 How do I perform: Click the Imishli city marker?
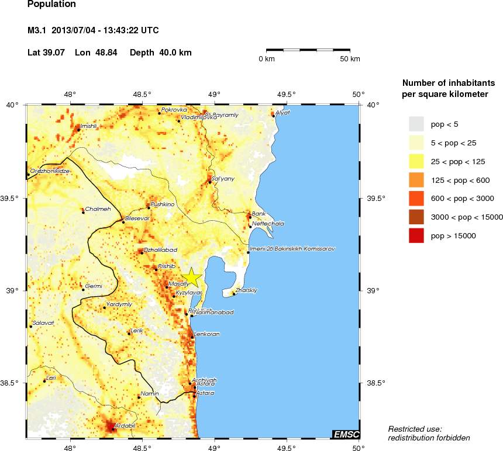click(78, 129)
